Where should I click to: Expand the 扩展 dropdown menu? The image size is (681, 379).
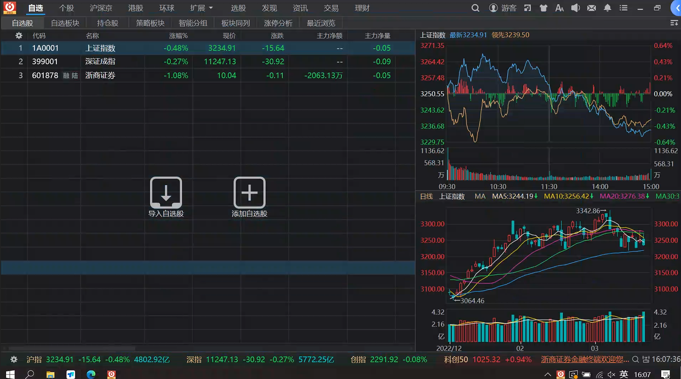201,8
